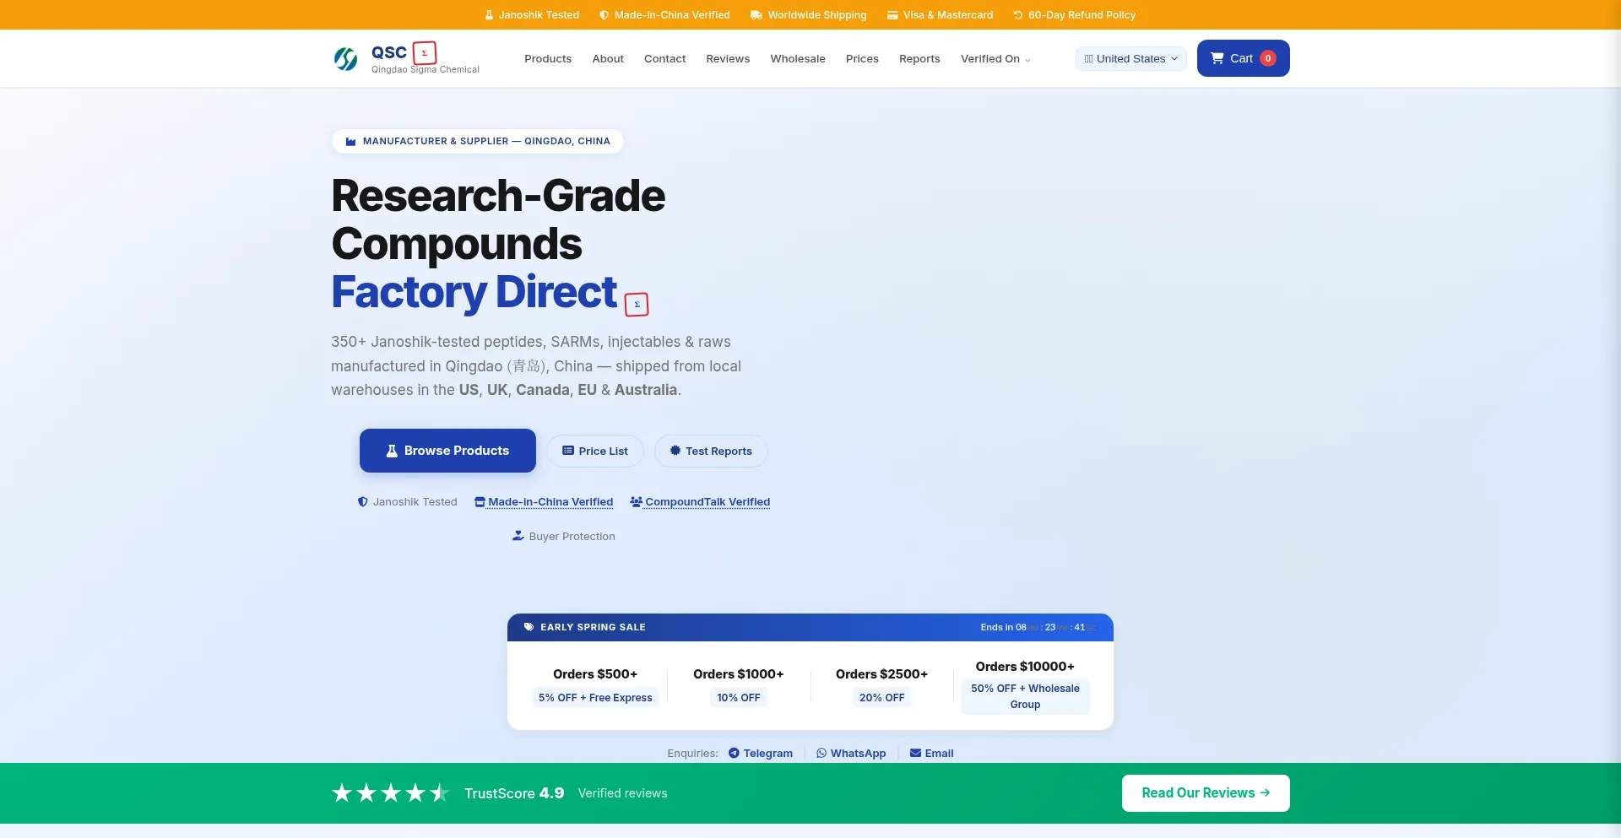
Task: Select Reviews in the navigation bar
Action: click(x=728, y=58)
